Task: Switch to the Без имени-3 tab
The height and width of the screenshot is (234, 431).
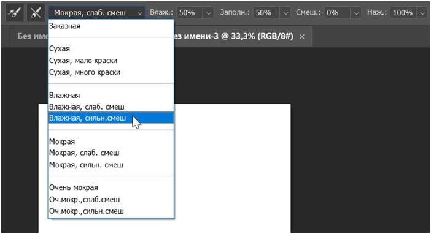Action: point(234,37)
